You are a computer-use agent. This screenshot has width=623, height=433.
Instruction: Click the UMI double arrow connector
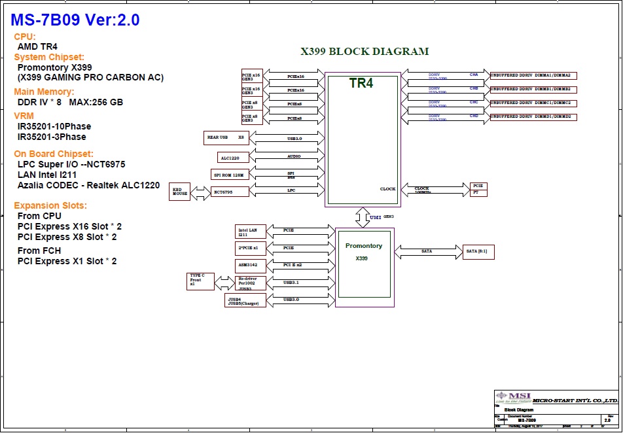click(362, 218)
